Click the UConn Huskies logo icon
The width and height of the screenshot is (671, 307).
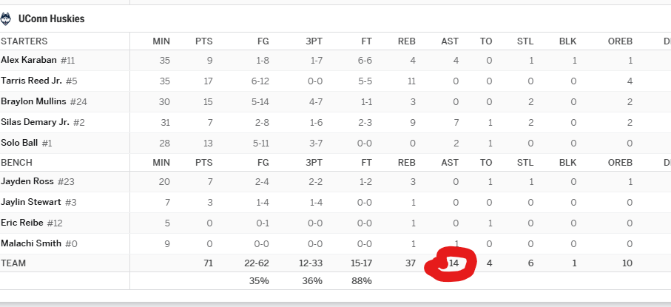(x=6, y=18)
